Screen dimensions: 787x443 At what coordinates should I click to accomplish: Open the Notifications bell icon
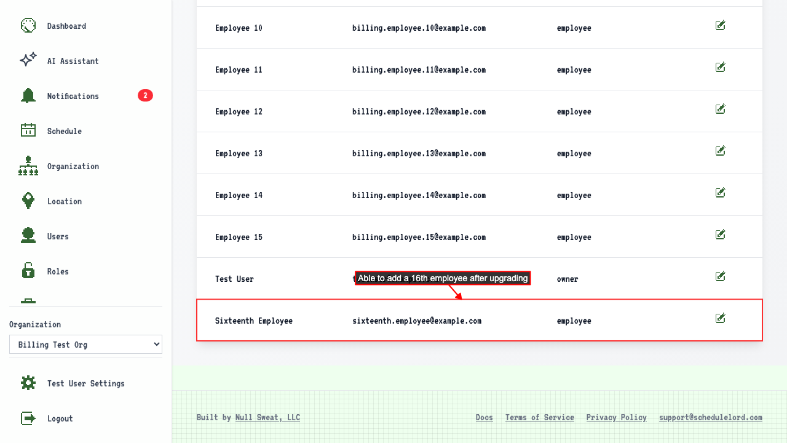28,95
